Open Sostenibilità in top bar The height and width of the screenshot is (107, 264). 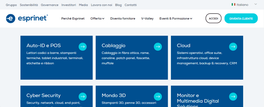[x=29, y=5]
